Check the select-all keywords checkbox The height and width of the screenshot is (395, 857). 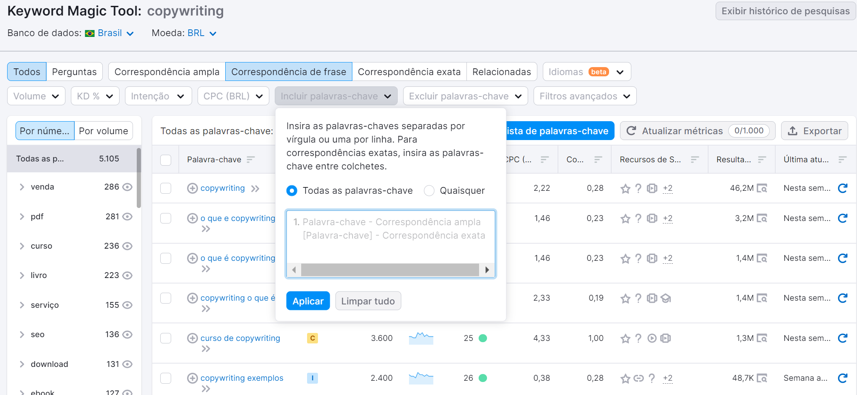(166, 159)
